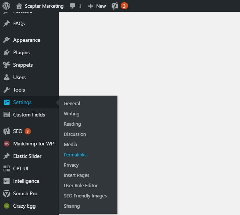
Task: Click the SEO notification badge 3
Action: click(x=28, y=131)
